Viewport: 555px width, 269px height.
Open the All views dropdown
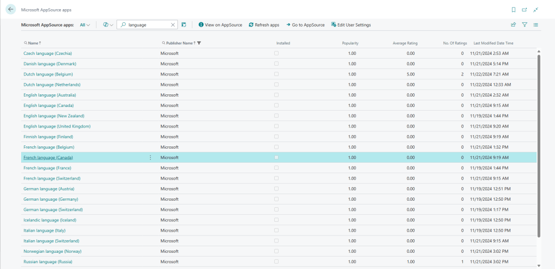pyautogui.click(x=85, y=25)
